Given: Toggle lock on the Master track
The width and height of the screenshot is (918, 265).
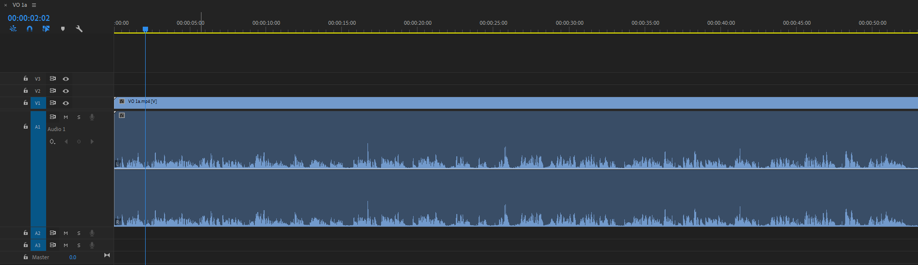Looking at the screenshot, I should [x=26, y=257].
